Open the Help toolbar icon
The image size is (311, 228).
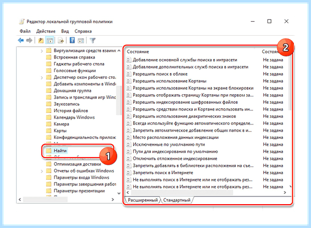[72, 40]
